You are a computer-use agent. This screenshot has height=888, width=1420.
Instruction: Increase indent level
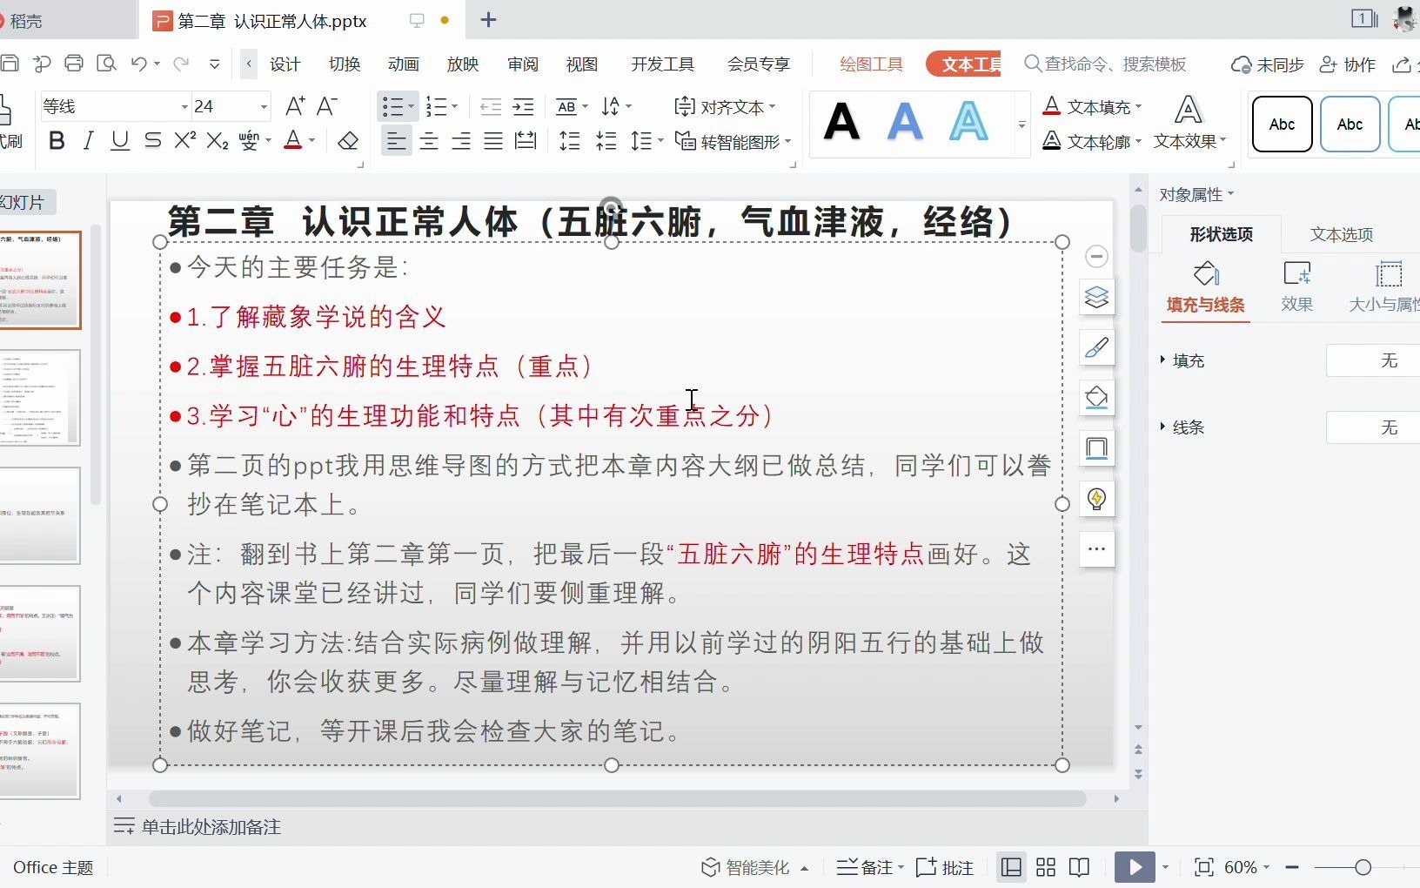523,107
